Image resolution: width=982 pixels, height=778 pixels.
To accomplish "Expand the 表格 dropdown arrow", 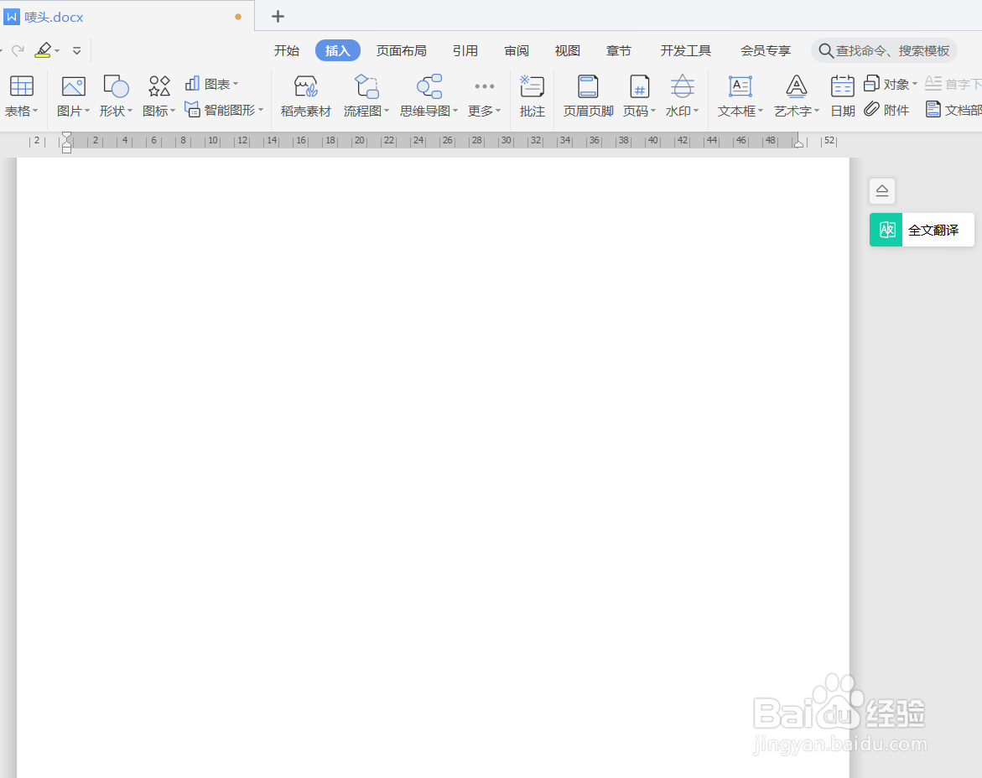I will pyautogui.click(x=36, y=111).
